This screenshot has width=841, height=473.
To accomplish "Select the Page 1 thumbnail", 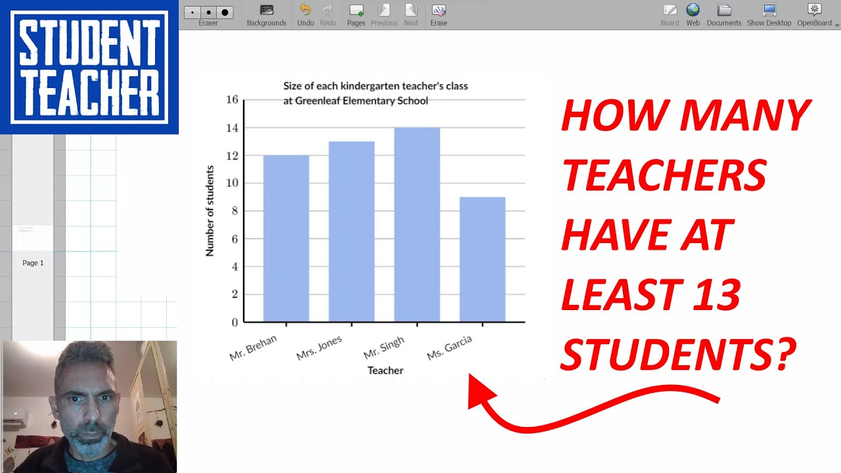I will 33,238.
